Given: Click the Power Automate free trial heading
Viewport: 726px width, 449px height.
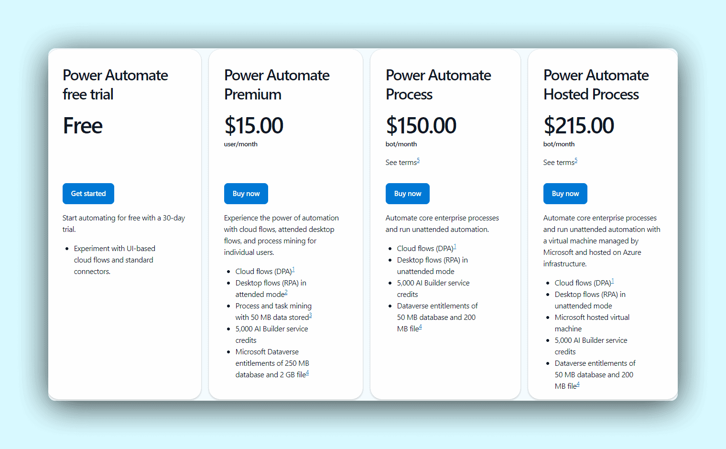Looking at the screenshot, I should tap(115, 85).
